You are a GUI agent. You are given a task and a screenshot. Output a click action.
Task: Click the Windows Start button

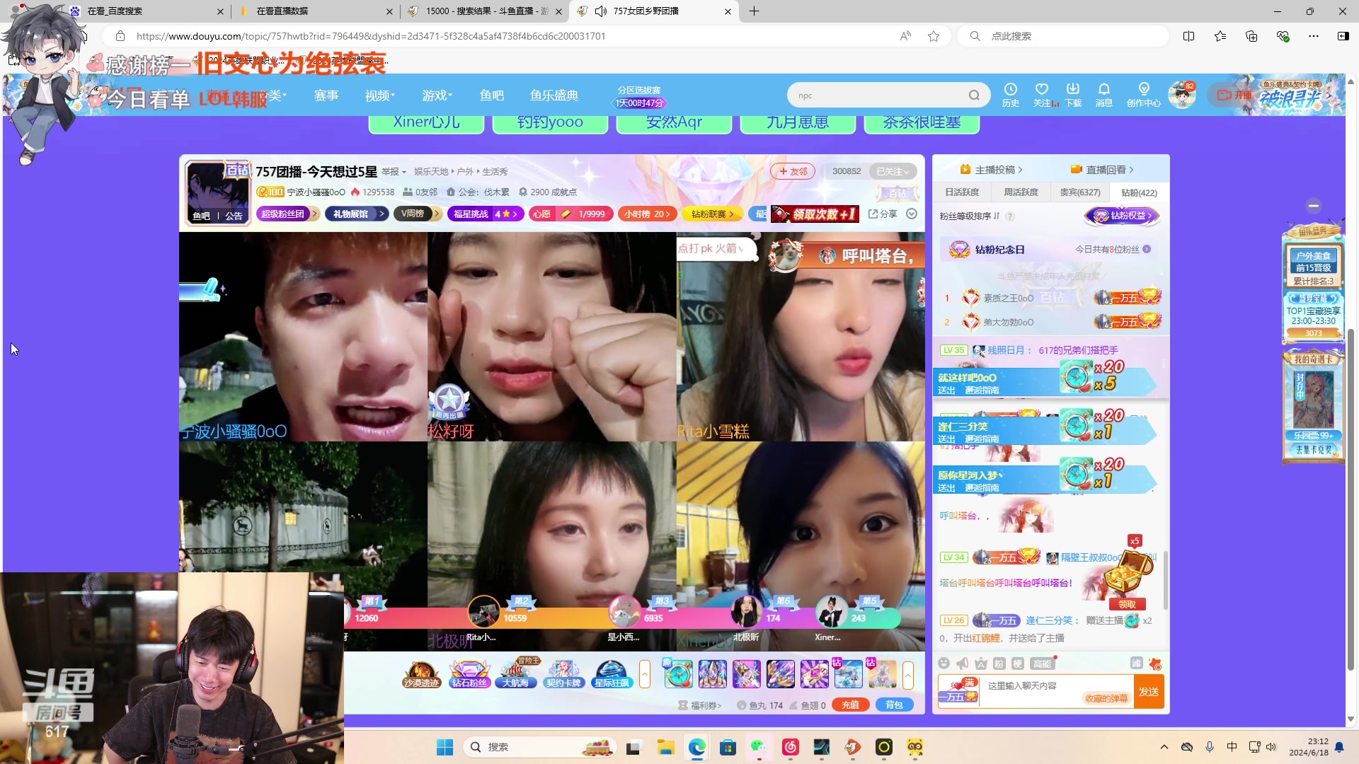445,747
